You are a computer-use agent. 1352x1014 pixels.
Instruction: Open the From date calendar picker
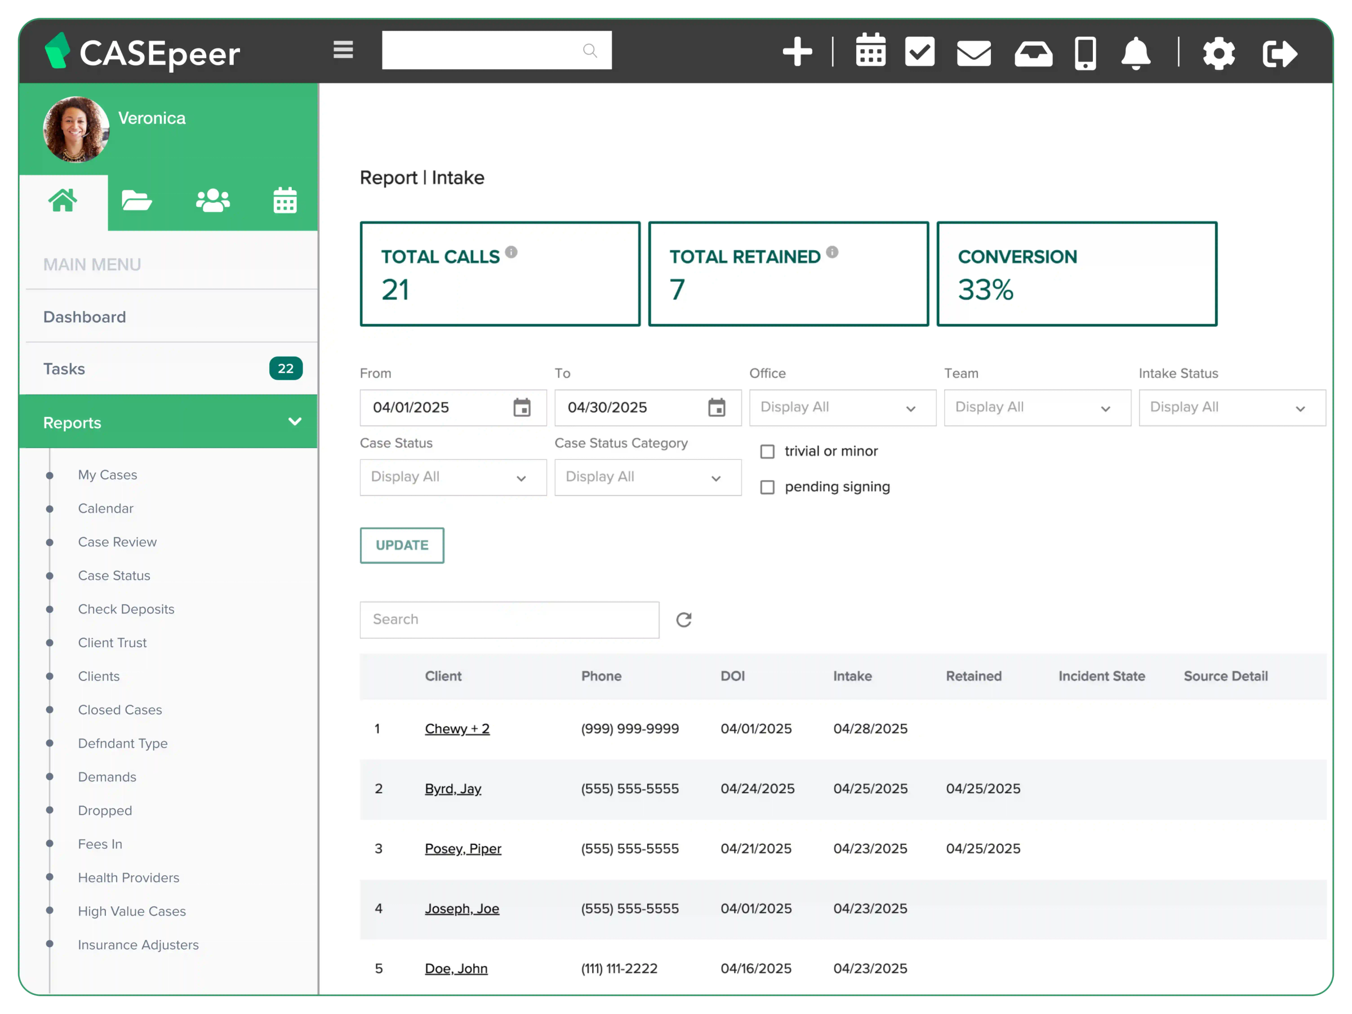pyautogui.click(x=521, y=408)
